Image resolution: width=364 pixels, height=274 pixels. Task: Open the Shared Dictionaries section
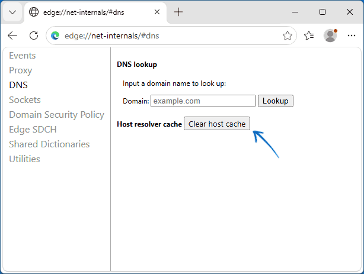tap(49, 144)
